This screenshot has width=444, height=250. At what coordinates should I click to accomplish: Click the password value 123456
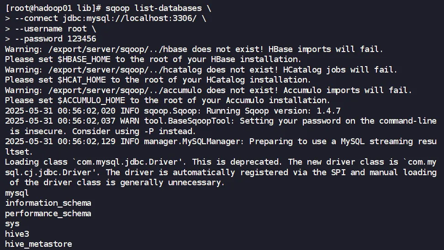82,39
